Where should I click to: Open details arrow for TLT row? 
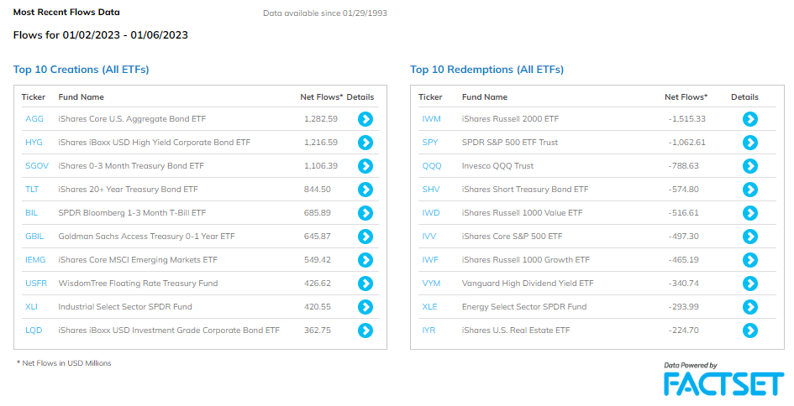coord(365,190)
